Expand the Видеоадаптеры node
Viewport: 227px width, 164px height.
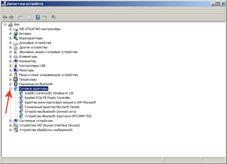10,38
